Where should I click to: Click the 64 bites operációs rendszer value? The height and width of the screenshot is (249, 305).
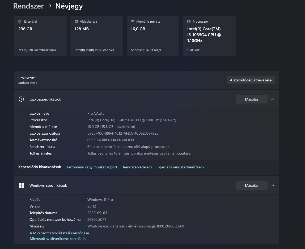pos(128,147)
